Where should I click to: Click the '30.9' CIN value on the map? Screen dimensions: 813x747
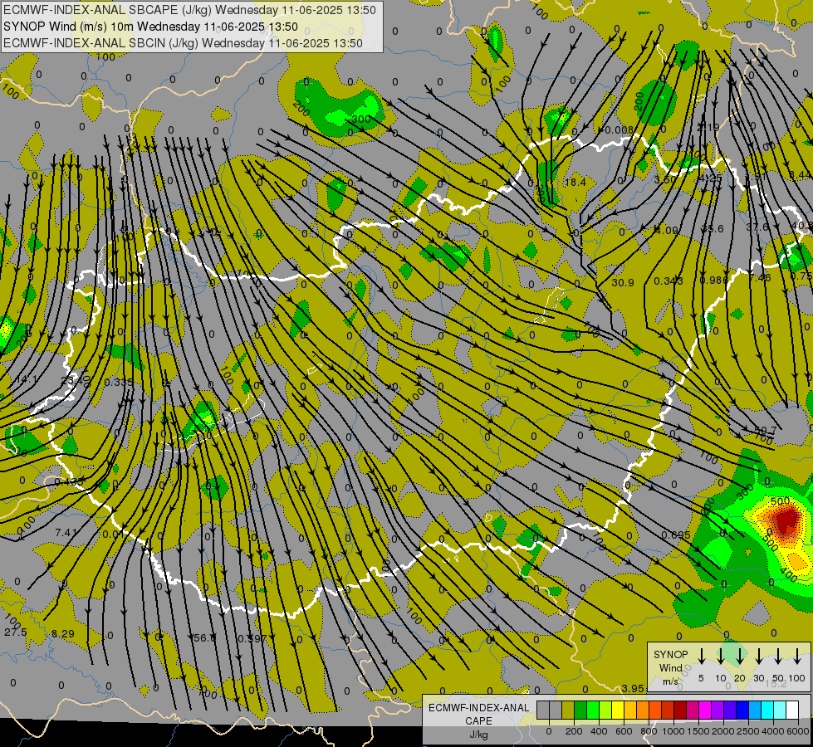622,282
